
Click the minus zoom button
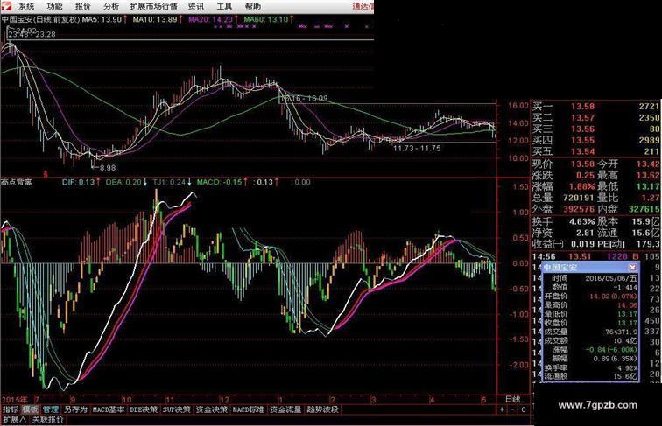point(512,409)
